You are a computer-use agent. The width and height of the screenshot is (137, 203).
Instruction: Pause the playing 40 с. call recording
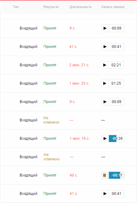click(x=105, y=175)
